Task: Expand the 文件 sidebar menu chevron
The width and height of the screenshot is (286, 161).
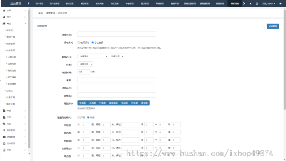Action: [25, 117]
